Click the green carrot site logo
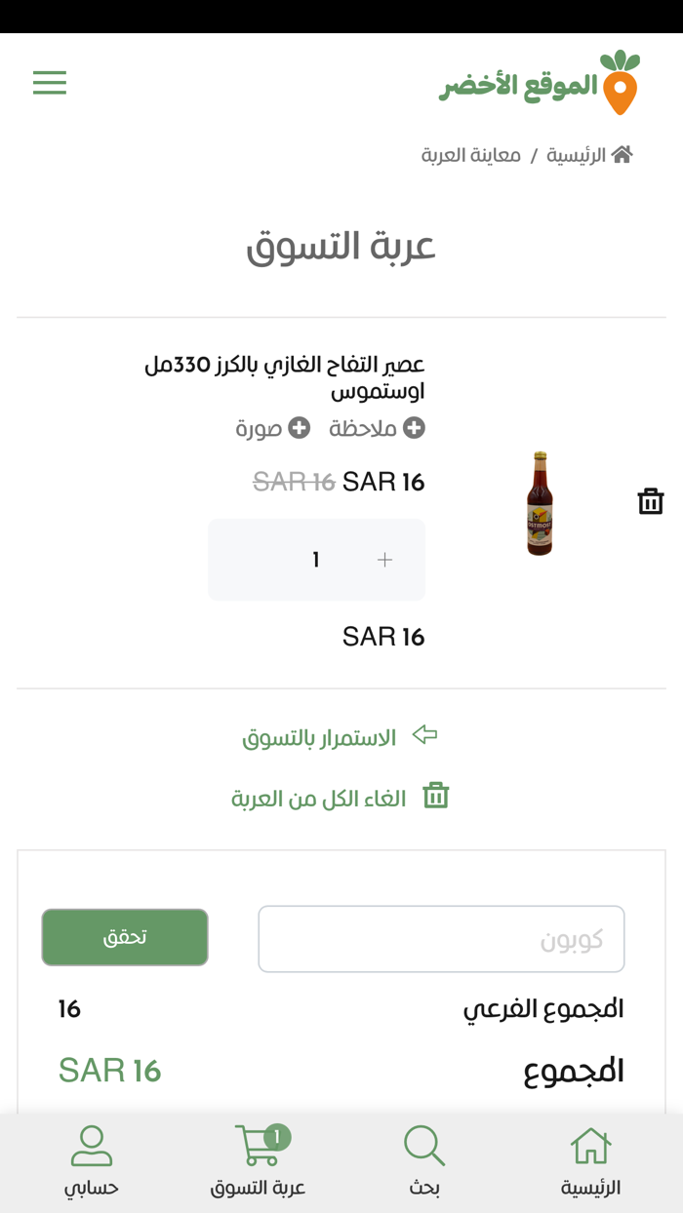Viewport: 683px width, 1213px height. coord(621,83)
